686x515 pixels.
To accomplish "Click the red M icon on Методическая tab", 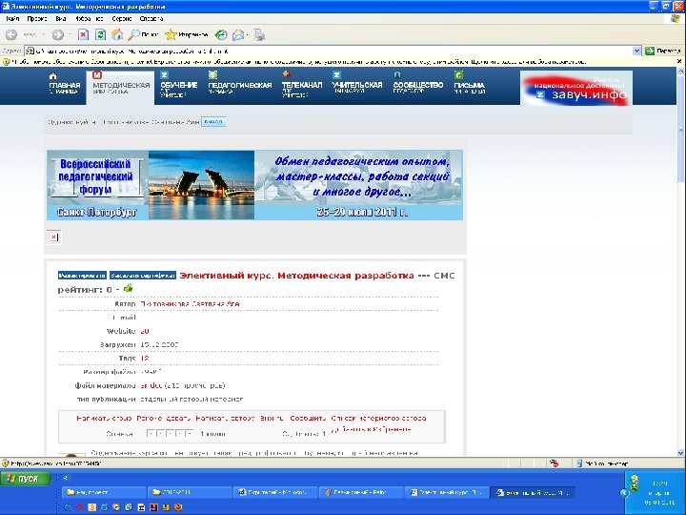I will coord(97,75).
